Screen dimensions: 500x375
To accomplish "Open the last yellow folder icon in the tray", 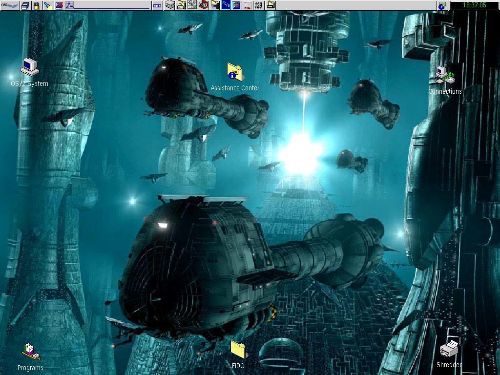I will tap(271, 5).
